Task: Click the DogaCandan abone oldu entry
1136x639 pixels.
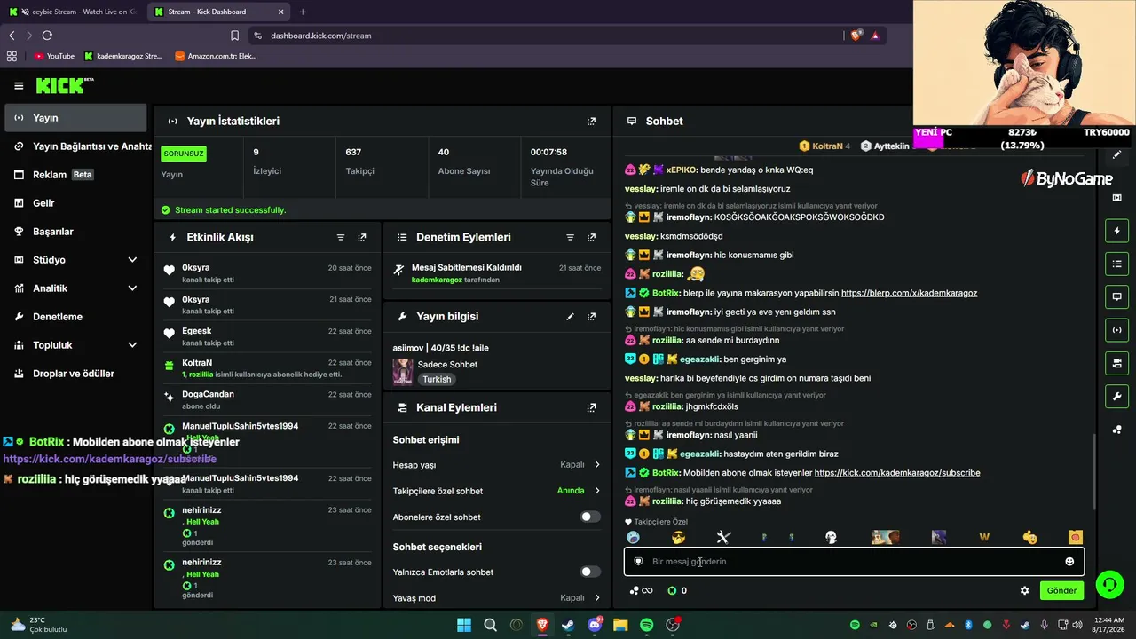Action: point(267,399)
